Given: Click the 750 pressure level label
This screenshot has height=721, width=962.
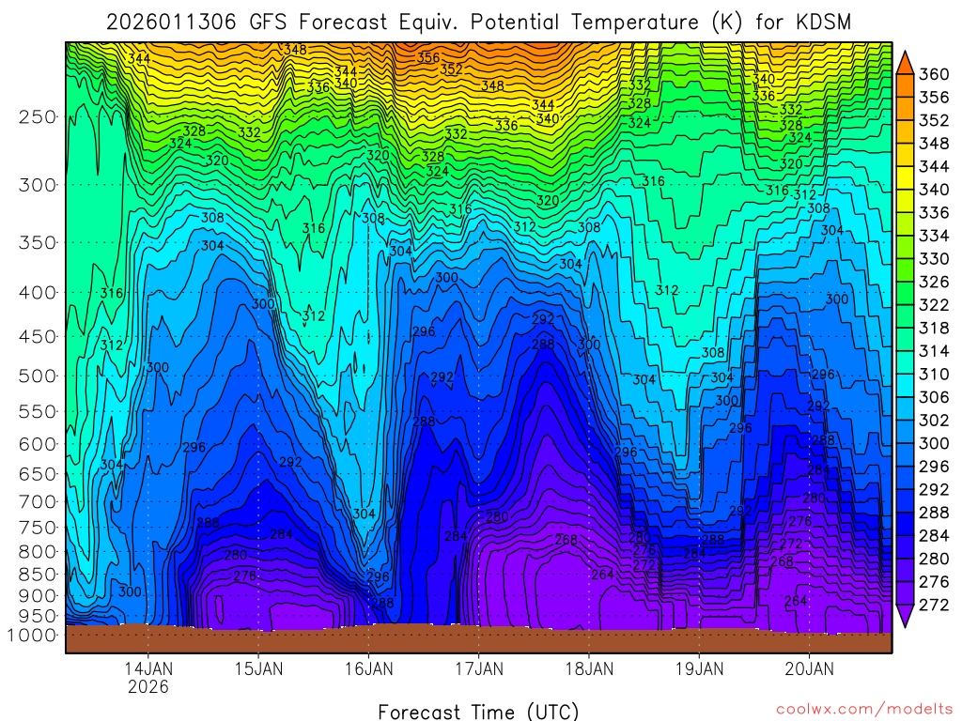Looking at the screenshot, I should 38,528.
